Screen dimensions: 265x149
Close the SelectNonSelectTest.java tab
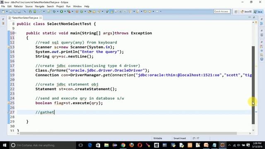pyautogui.click(x=41, y=18)
